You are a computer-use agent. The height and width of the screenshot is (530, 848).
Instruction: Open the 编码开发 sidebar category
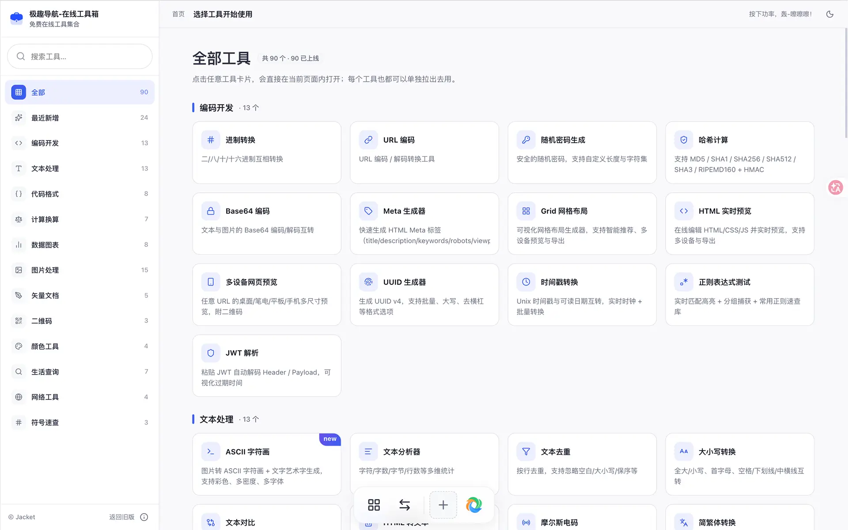pos(80,143)
